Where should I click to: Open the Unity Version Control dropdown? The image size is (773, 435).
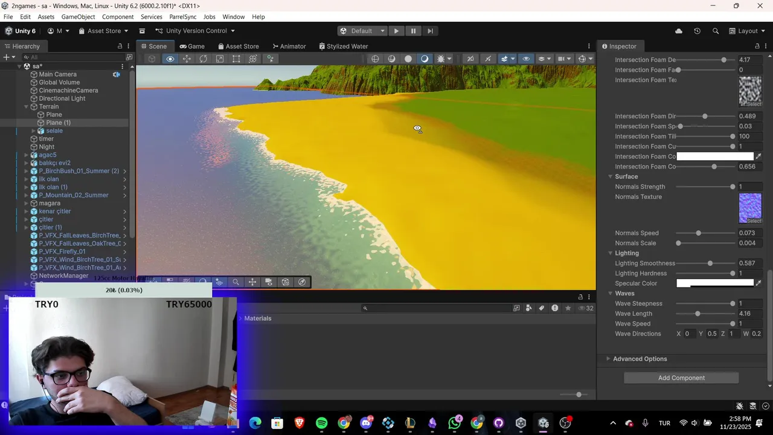click(194, 31)
